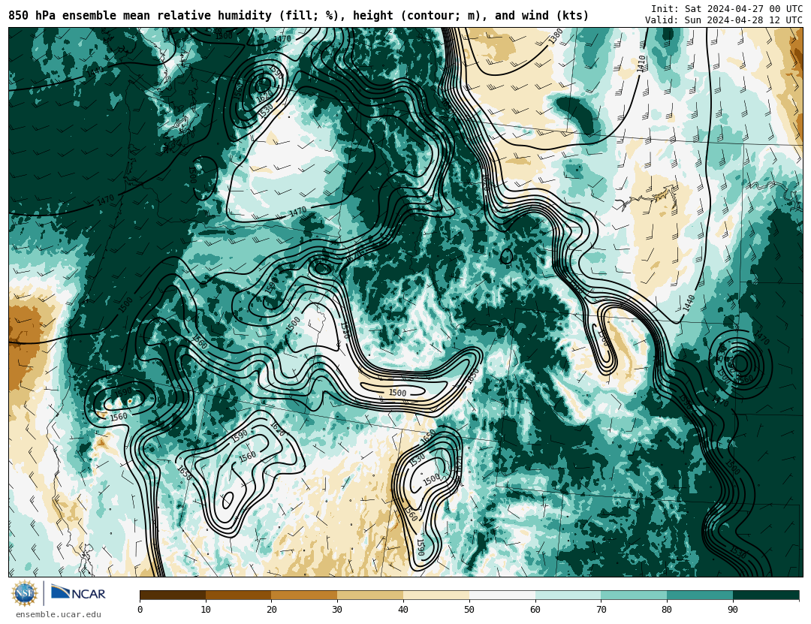The image size is (811, 624).
Task: Select the 60–70% pale teal colorbar segment
Action: click(x=568, y=595)
